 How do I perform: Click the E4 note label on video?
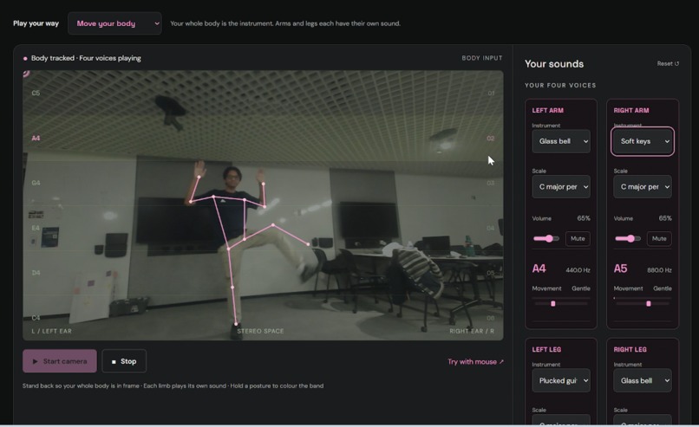[36, 228]
